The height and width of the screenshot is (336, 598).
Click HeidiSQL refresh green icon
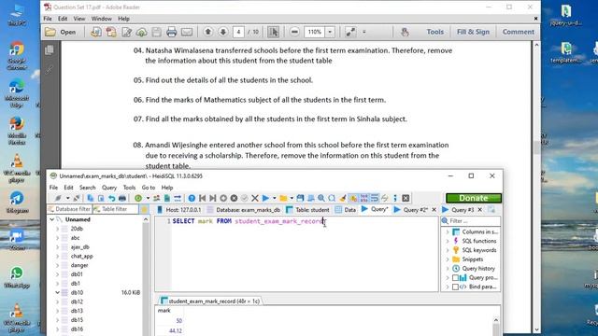coord(138,198)
